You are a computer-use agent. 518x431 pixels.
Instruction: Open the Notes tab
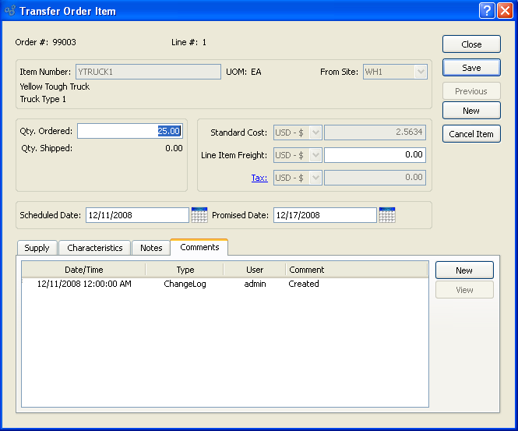(151, 248)
